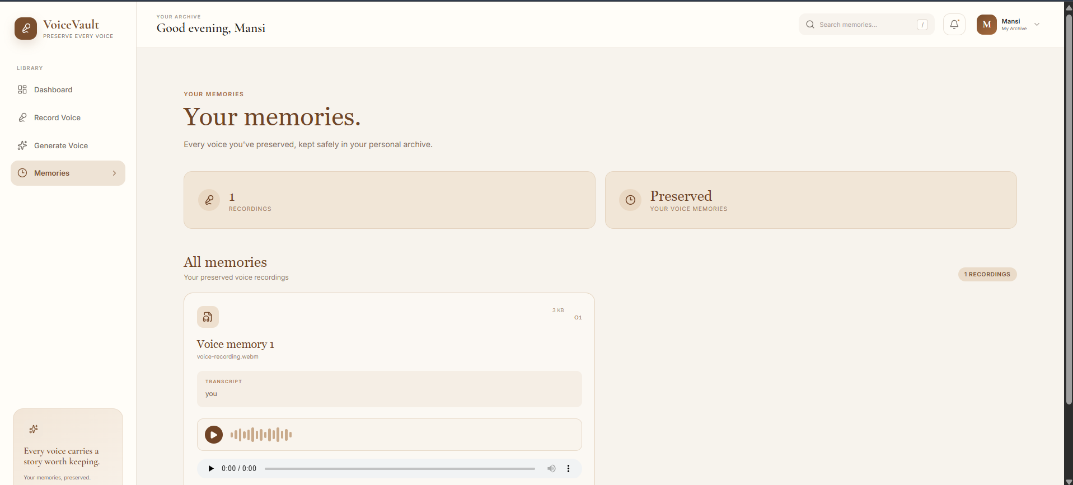Focus the Search memories field
Image resolution: width=1073 pixels, height=485 pixels.
(x=866, y=25)
